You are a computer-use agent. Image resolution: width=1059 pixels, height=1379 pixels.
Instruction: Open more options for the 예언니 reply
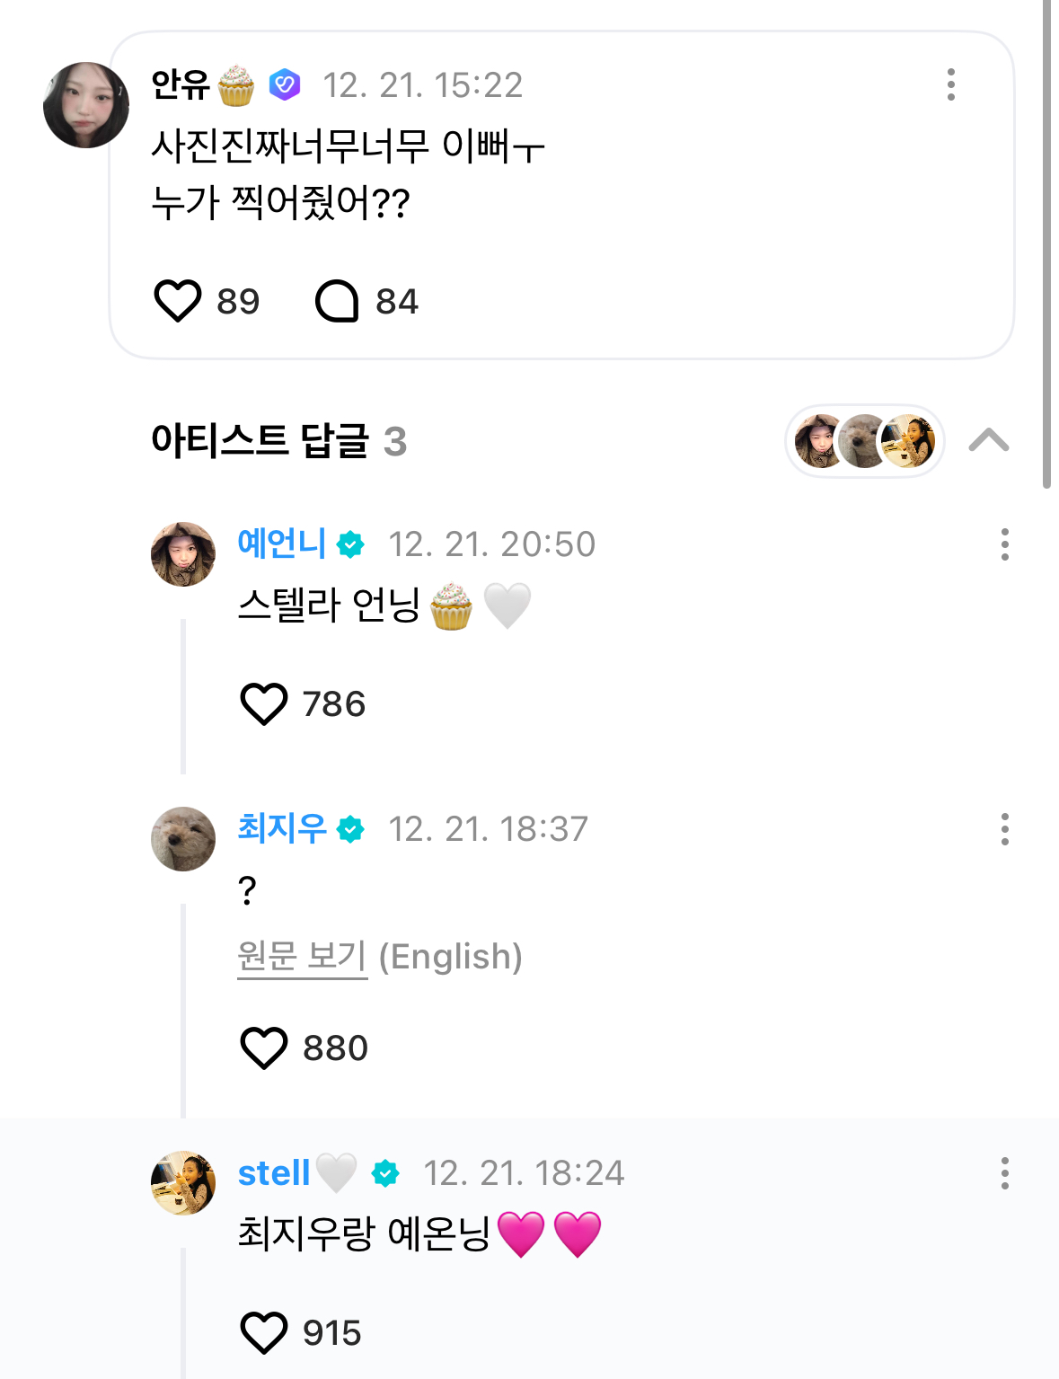click(x=1004, y=544)
